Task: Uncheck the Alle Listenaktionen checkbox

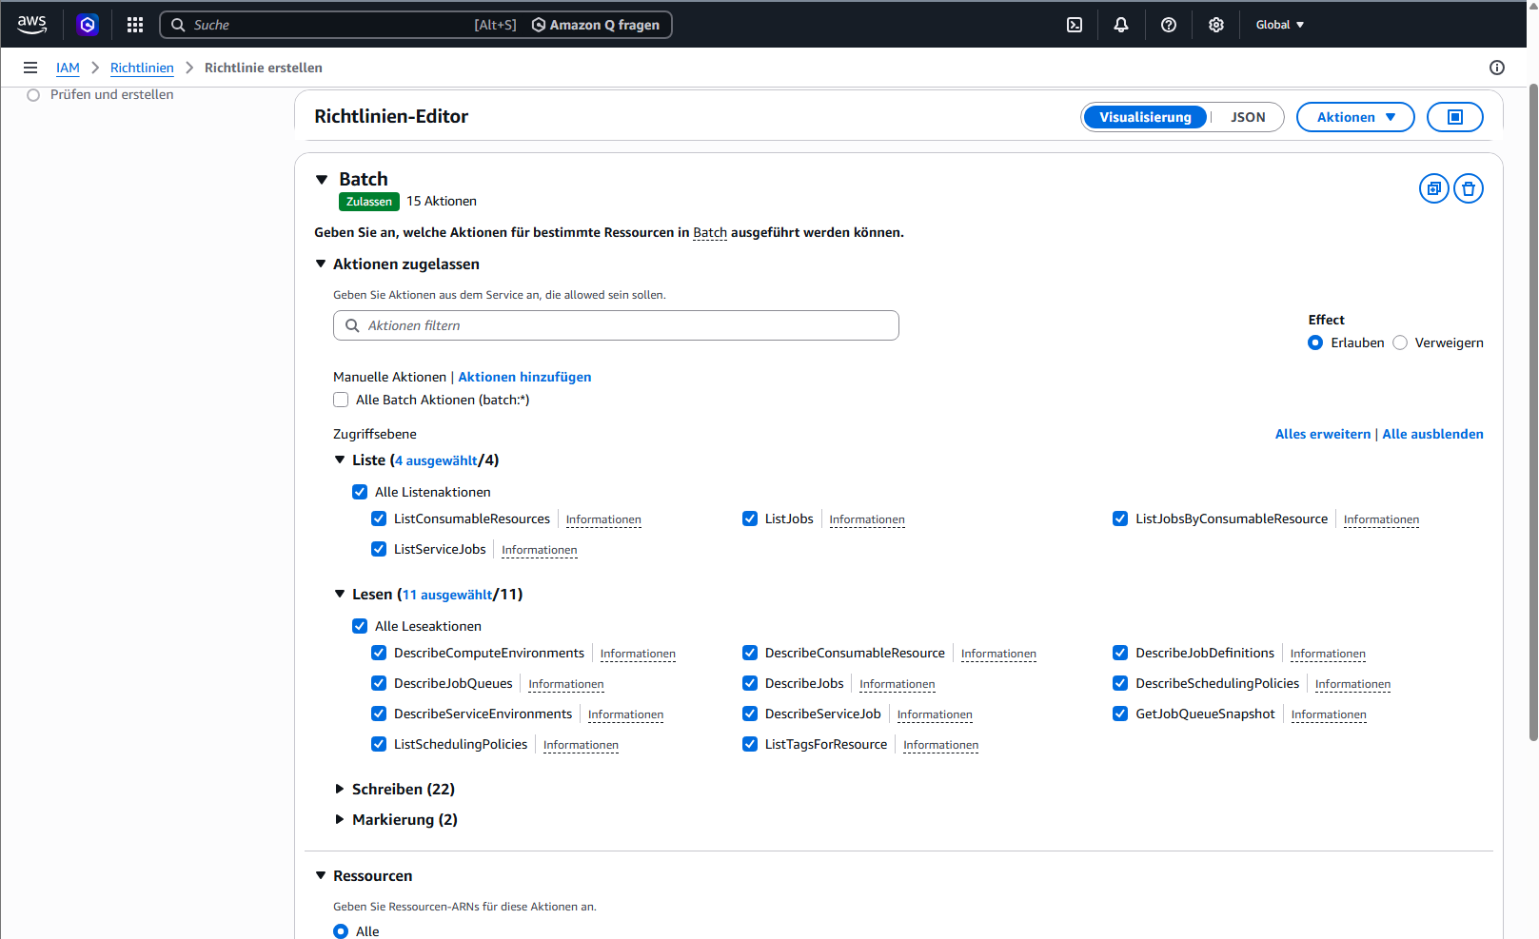Action: (x=360, y=492)
